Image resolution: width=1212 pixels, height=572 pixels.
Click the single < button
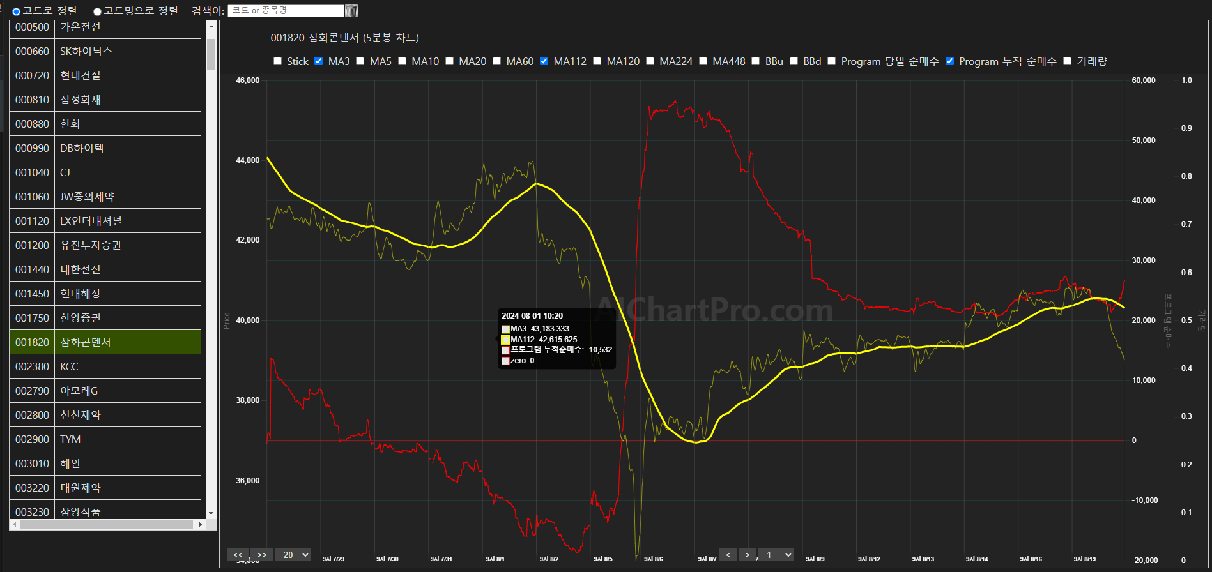pos(728,555)
